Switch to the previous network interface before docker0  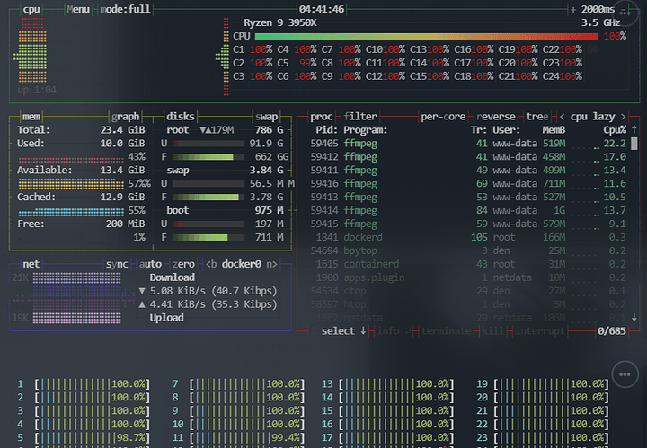(x=211, y=265)
